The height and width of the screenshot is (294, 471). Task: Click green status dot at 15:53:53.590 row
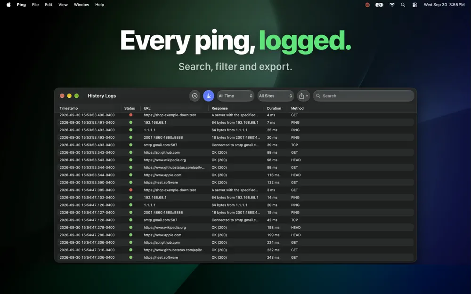130,183
